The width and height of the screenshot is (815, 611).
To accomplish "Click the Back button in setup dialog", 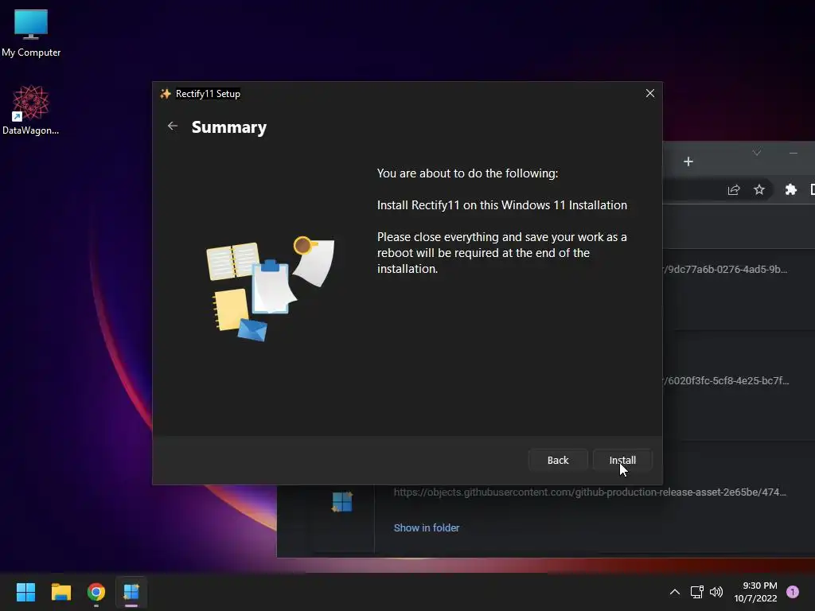I will click(558, 461).
